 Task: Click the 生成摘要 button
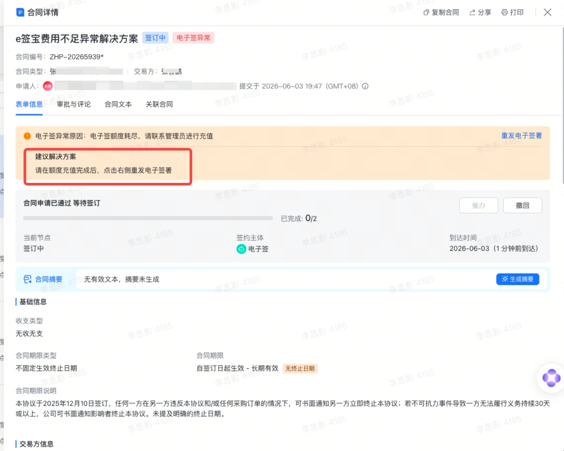[x=518, y=279]
